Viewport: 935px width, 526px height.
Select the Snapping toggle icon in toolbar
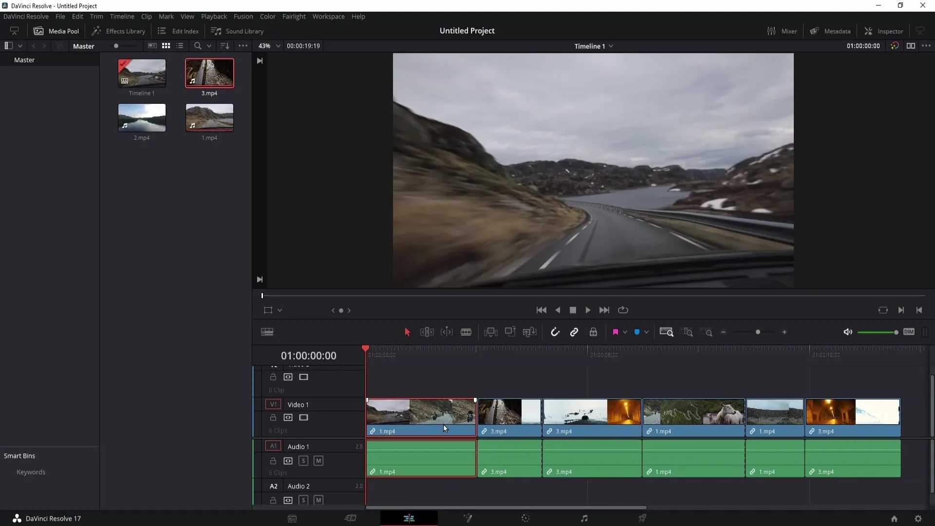click(555, 332)
